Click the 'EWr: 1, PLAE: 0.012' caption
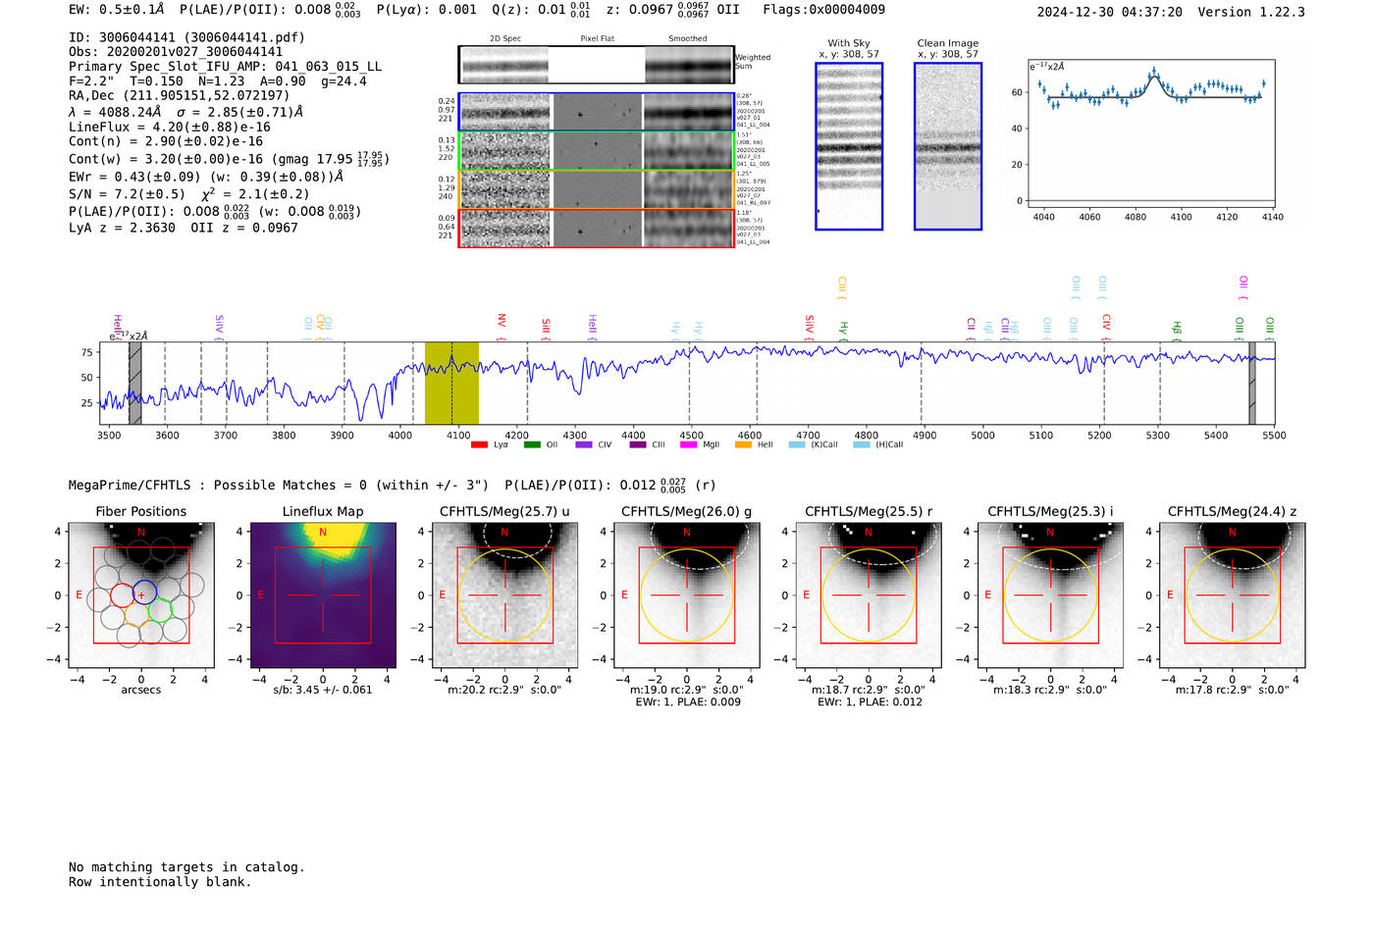The height and width of the screenshot is (935, 1374). click(x=870, y=702)
